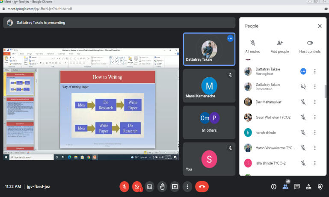Open more options menu in bottom bar
Image resolution: width=329 pixels, height=197 pixels.
coord(187,186)
